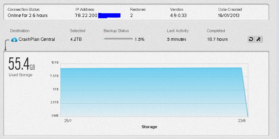Image resolution: width=279 pixels, height=139 pixels.
Task: Click the 78.22.200 IP address value
Action: tap(86, 16)
